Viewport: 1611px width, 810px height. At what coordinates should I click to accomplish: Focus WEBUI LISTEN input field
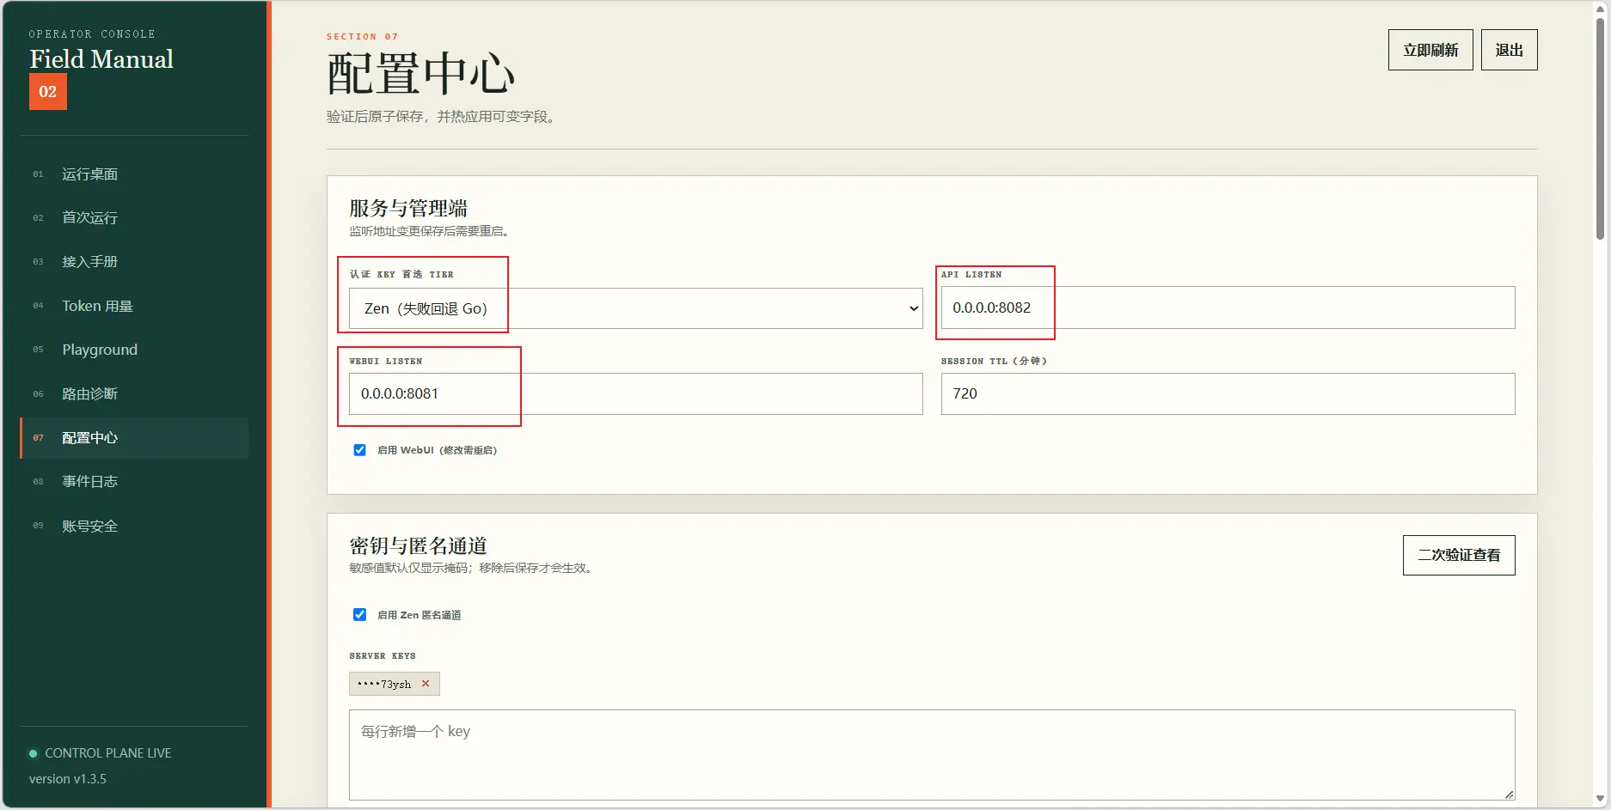point(635,393)
